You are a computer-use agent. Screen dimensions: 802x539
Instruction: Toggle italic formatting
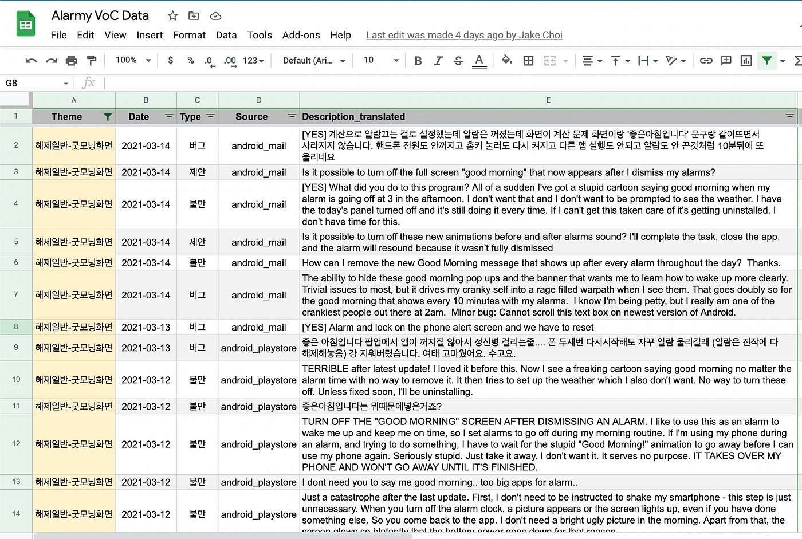(x=438, y=61)
